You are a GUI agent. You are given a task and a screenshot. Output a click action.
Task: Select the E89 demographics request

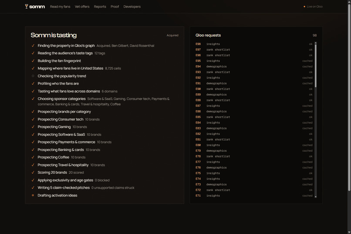click(254, 95)
